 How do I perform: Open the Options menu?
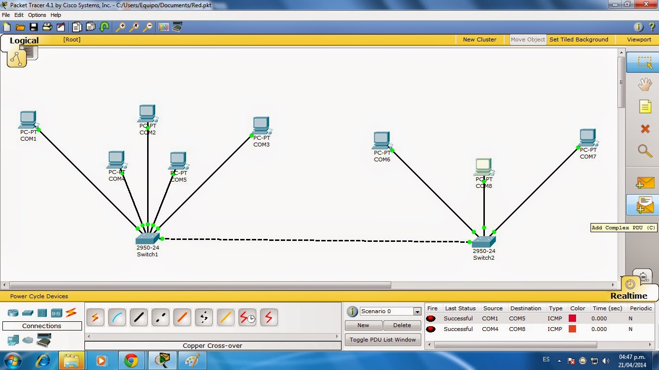click(37, 15)
